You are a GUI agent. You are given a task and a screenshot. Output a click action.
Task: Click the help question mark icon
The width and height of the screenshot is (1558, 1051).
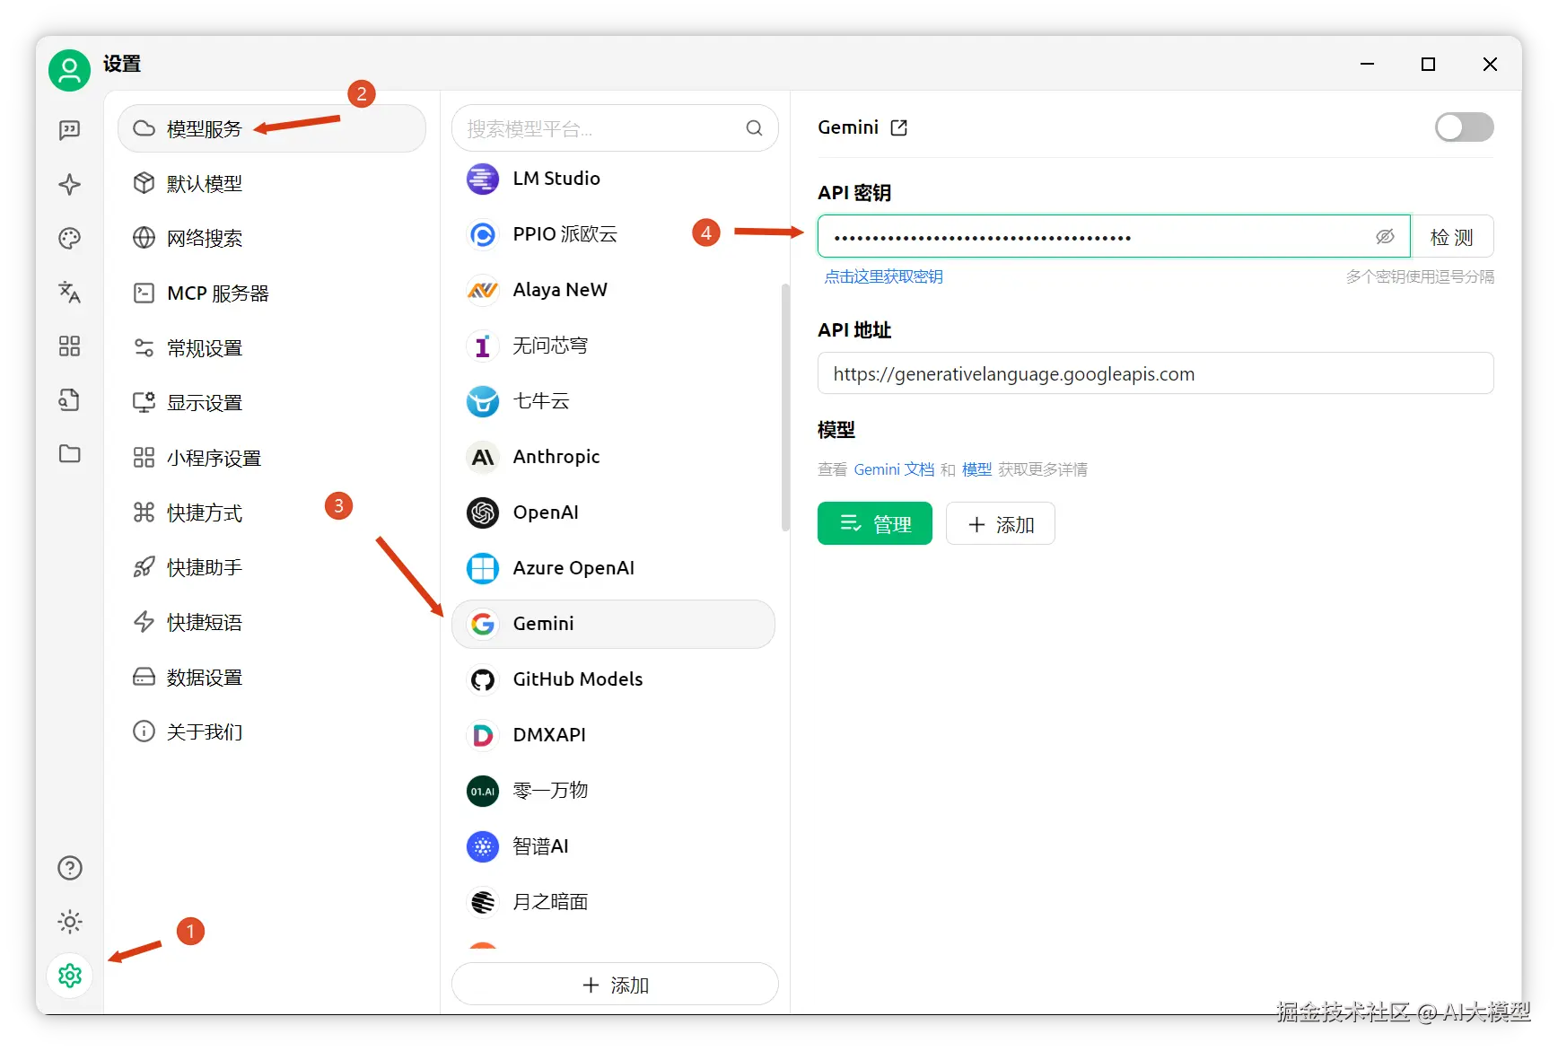click(x=69, y=868)
